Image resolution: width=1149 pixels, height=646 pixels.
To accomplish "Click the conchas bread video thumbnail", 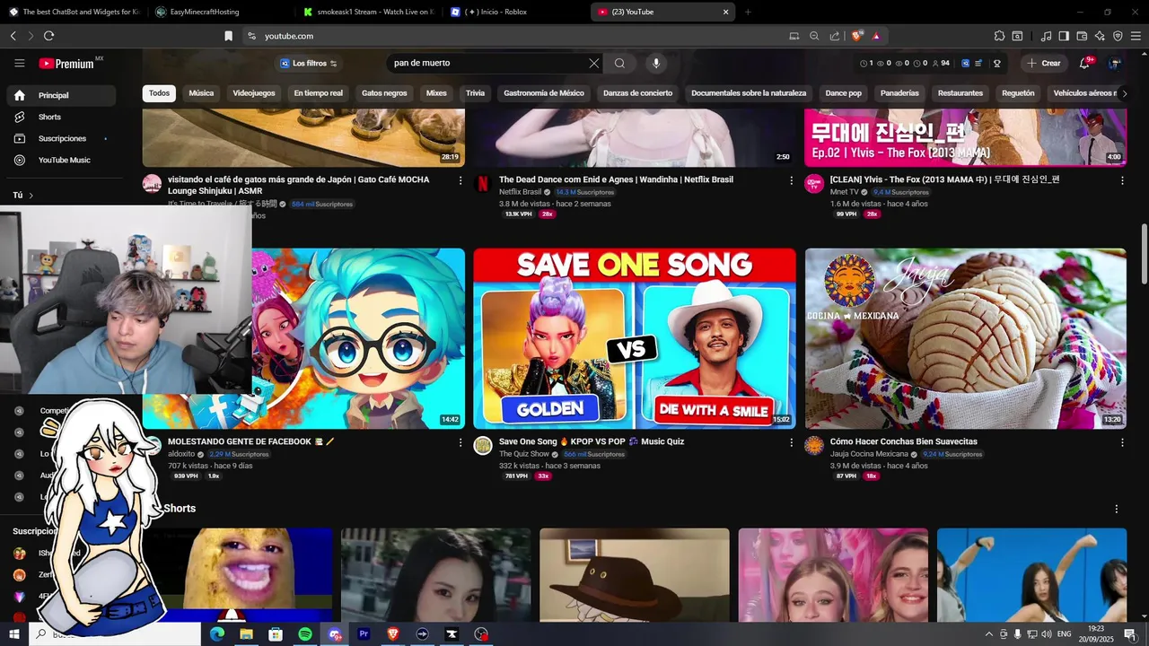I will (x=966, y=338).
